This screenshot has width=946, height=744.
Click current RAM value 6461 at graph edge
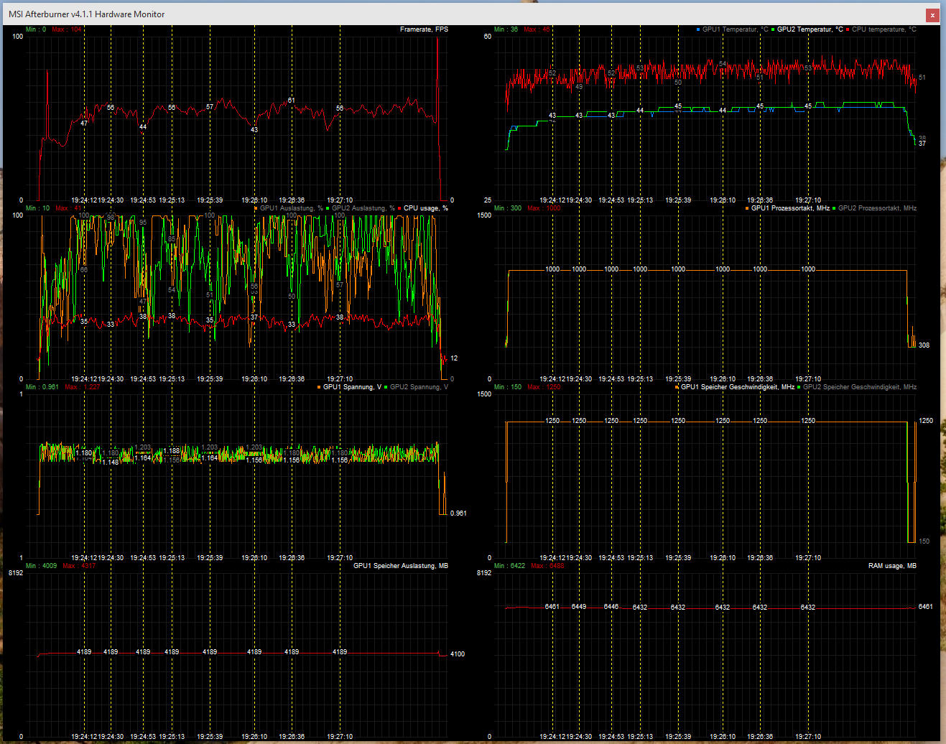tap(926, 607)
